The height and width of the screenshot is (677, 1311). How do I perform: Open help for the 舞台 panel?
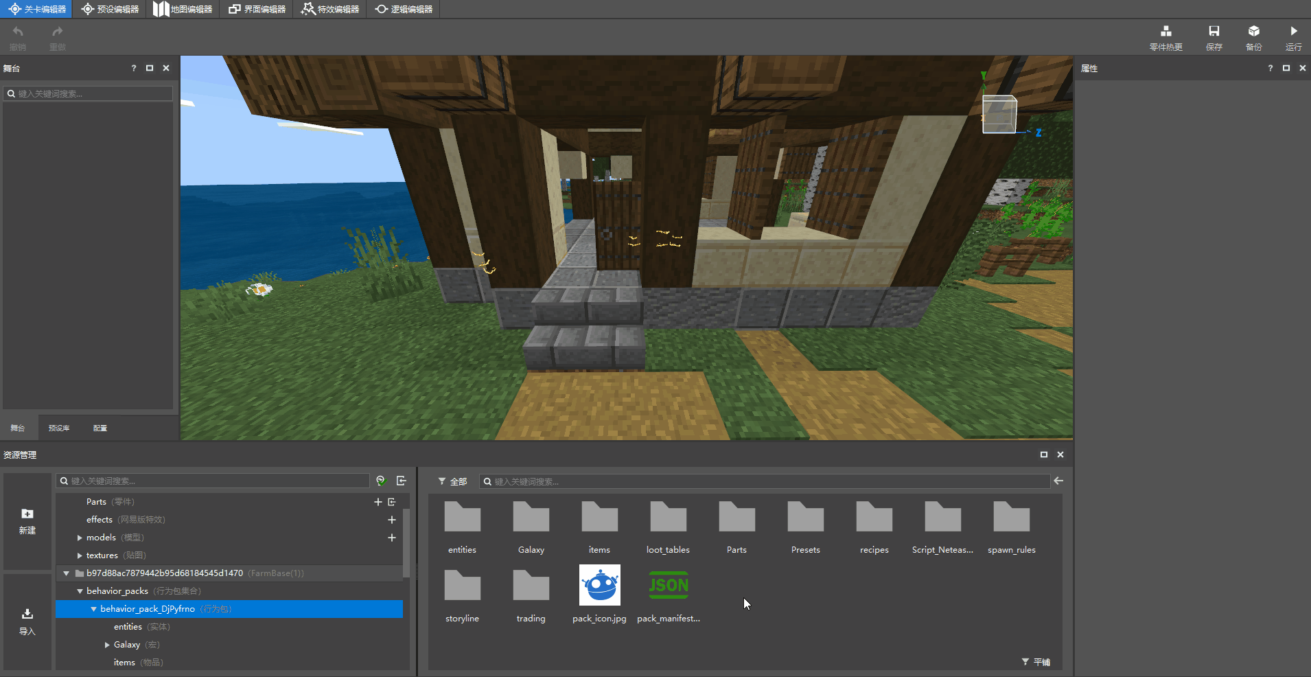tap(134, 68)
